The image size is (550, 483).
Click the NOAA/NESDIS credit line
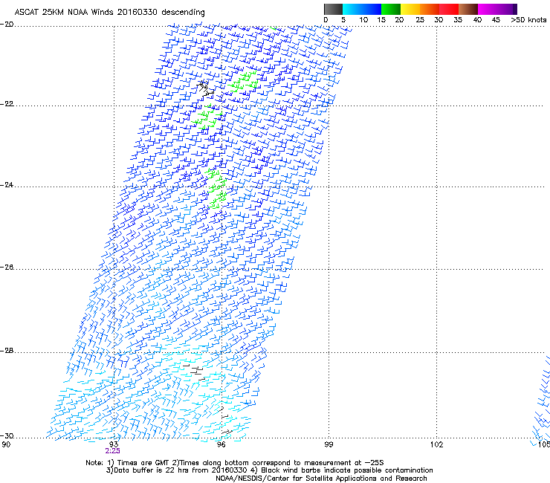[321, 479]
